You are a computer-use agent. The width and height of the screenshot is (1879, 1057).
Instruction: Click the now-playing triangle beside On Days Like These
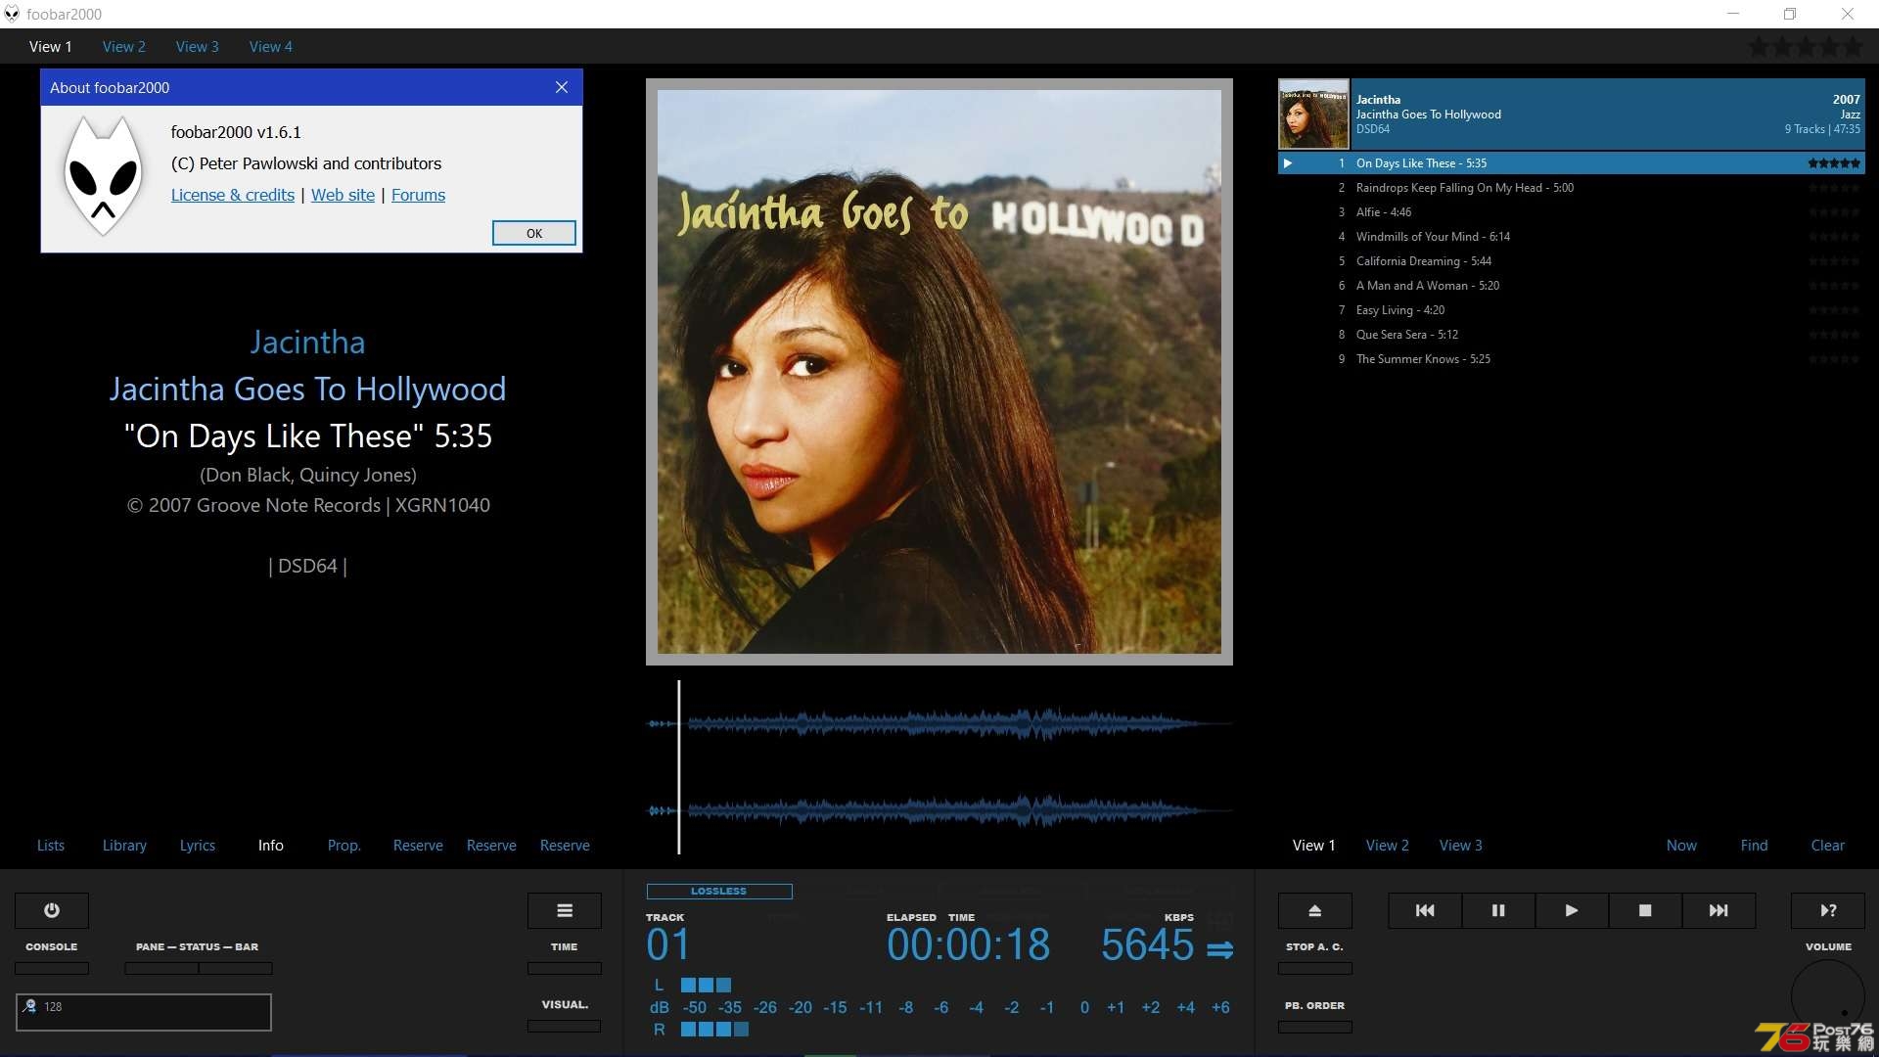pos(1288,163)
